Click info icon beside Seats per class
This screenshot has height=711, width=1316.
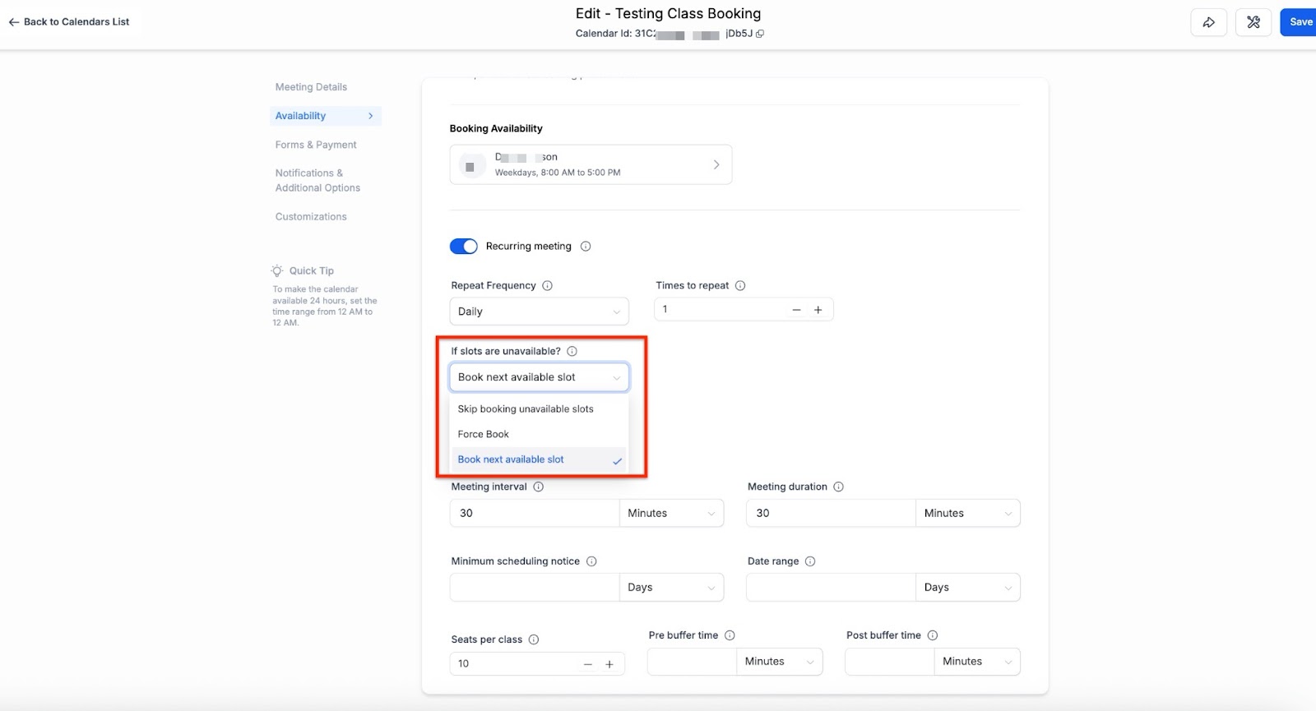point(534,639)
